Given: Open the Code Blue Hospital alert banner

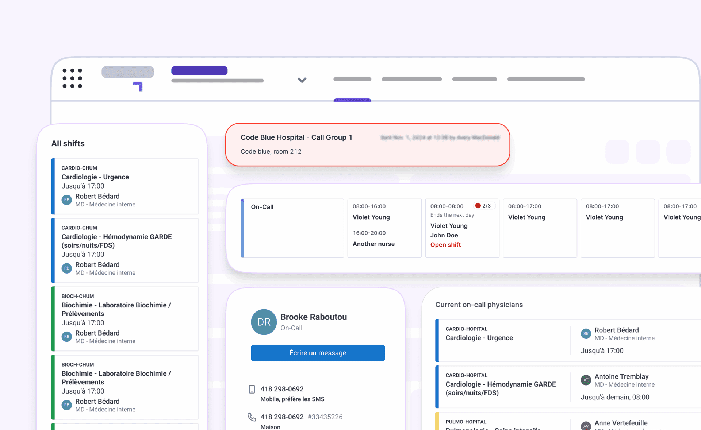Looking at the screenshot, I should coord(367,144).
